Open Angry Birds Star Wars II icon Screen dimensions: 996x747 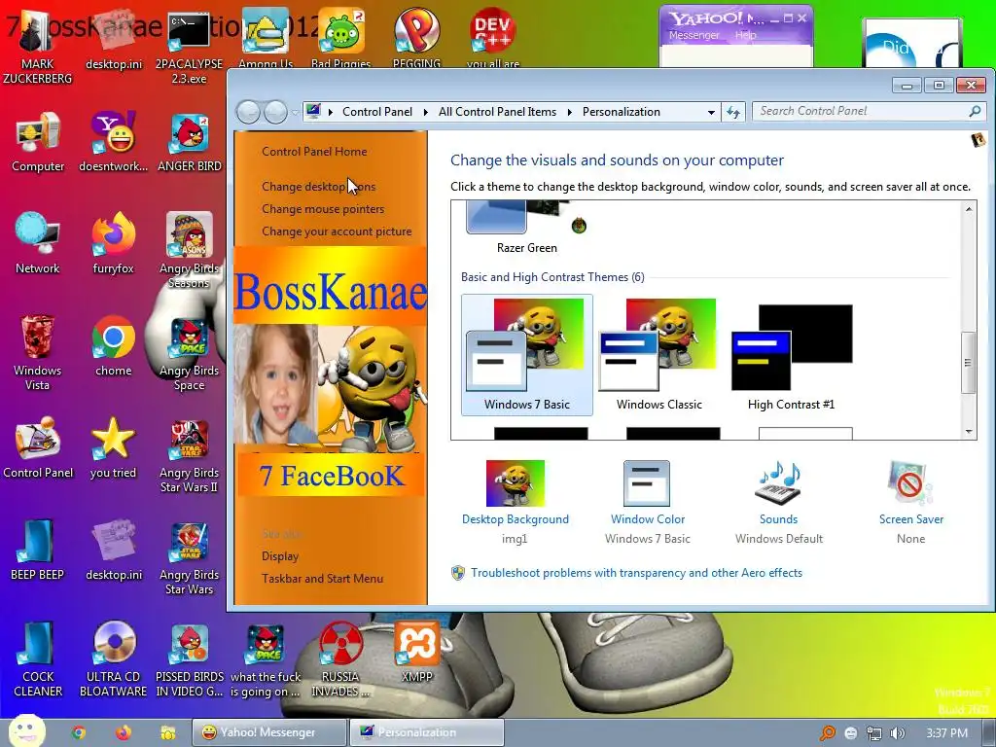point(190,454)
